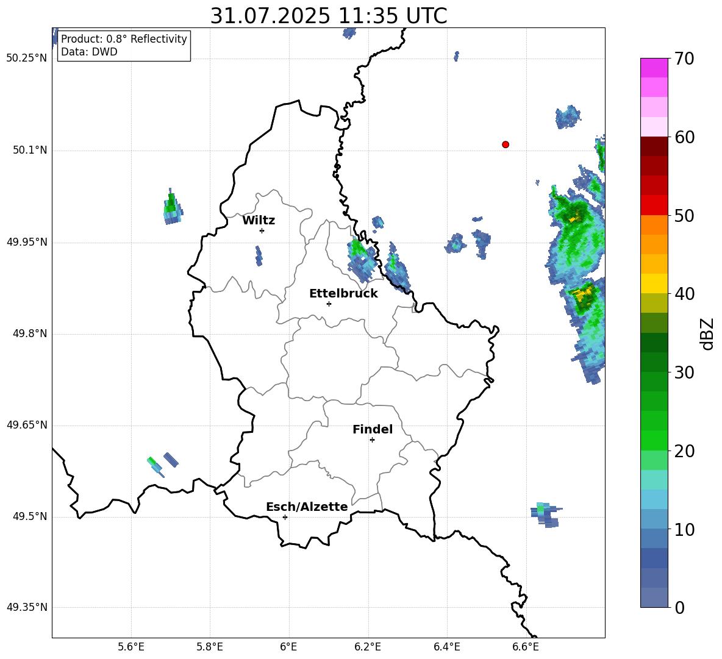Image resolution: width=722 pixels, height=659 pixels.
Task: Click the Findel station label
Action: (373, 429)
